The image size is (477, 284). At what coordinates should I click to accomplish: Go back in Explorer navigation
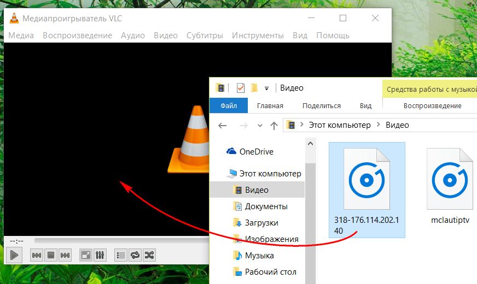pyautogui.click(x=223, y=126)
